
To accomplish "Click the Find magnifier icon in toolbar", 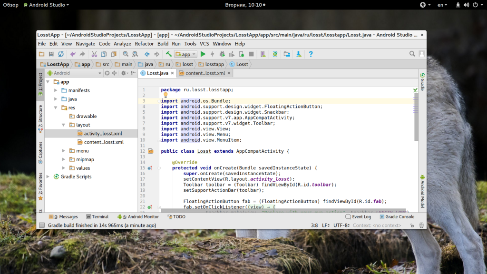I will tap(126, 54).
